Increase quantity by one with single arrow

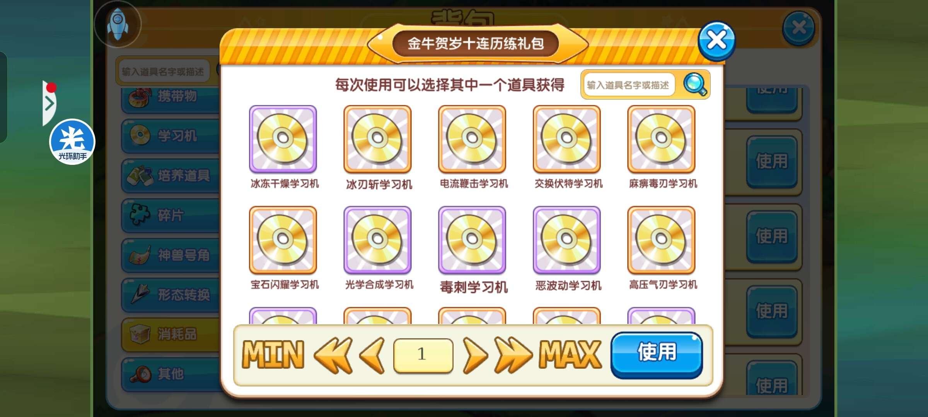click(x=475, y=355)
